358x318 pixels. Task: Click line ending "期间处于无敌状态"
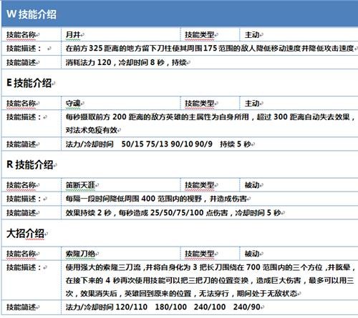tap(181, 294)
